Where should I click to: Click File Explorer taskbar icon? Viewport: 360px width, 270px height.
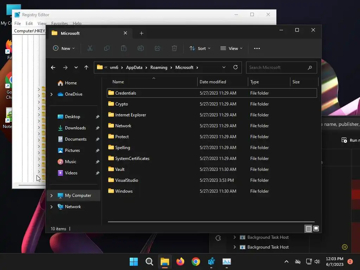pos(165,262)
